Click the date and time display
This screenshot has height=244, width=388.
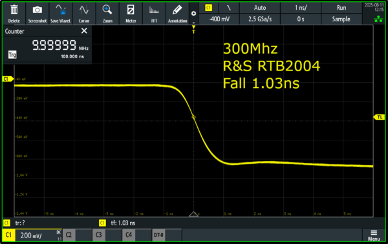click(x=374, y=7)
